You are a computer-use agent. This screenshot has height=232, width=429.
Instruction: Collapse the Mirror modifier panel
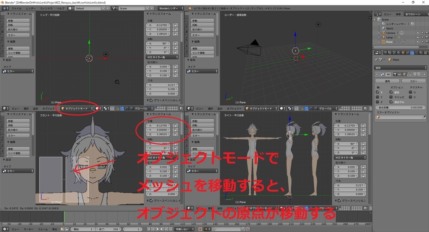[377, 74]
